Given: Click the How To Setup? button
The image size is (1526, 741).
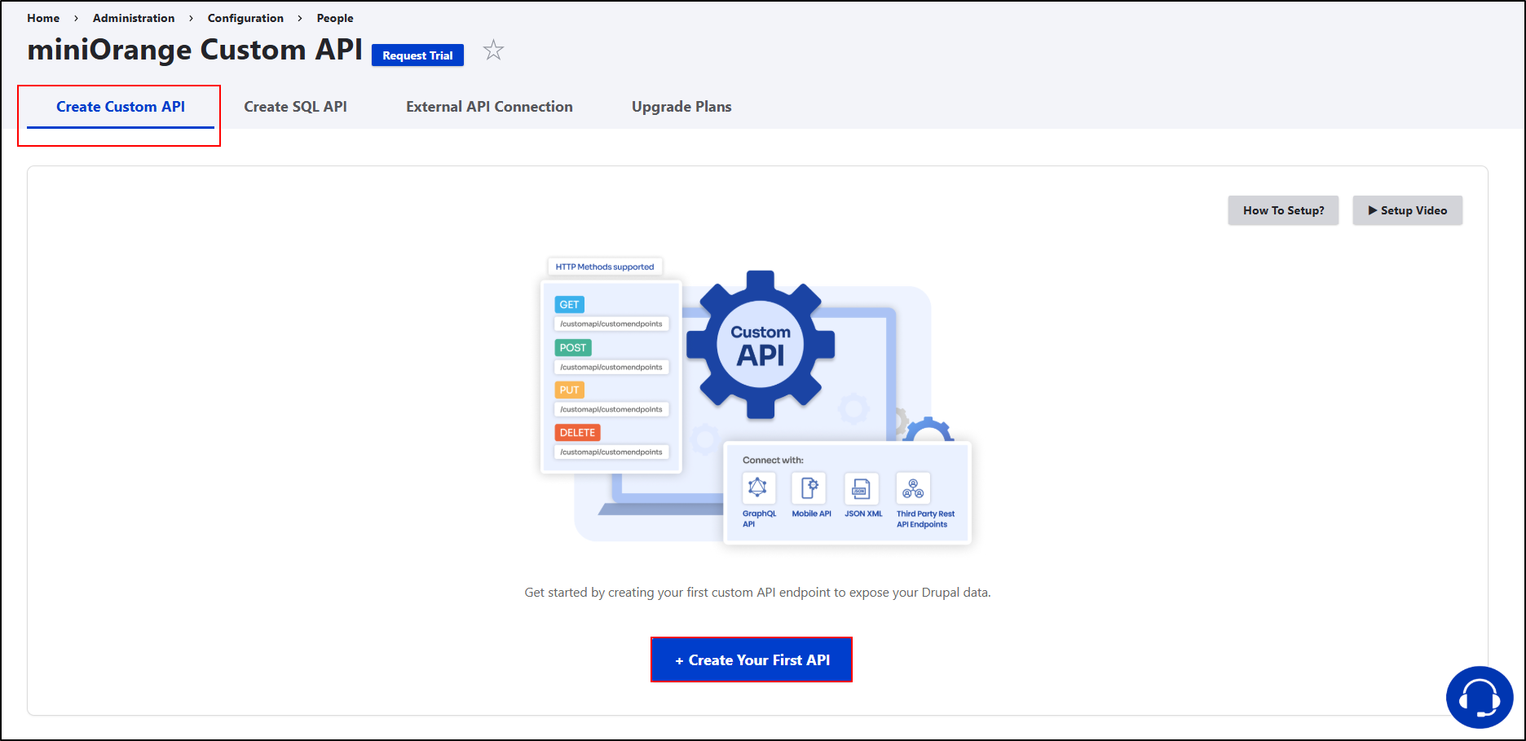Looking at the screenshot, I should [1283, 210].
